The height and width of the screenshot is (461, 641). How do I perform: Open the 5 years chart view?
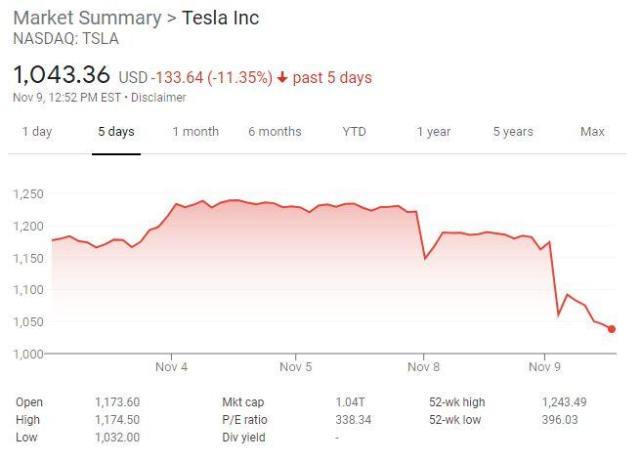tap(513, 132)
